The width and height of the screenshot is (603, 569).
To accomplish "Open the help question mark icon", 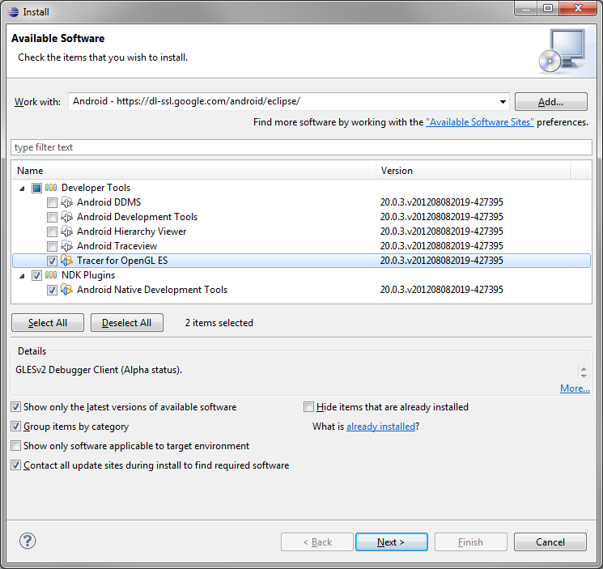I will [28, 541].
